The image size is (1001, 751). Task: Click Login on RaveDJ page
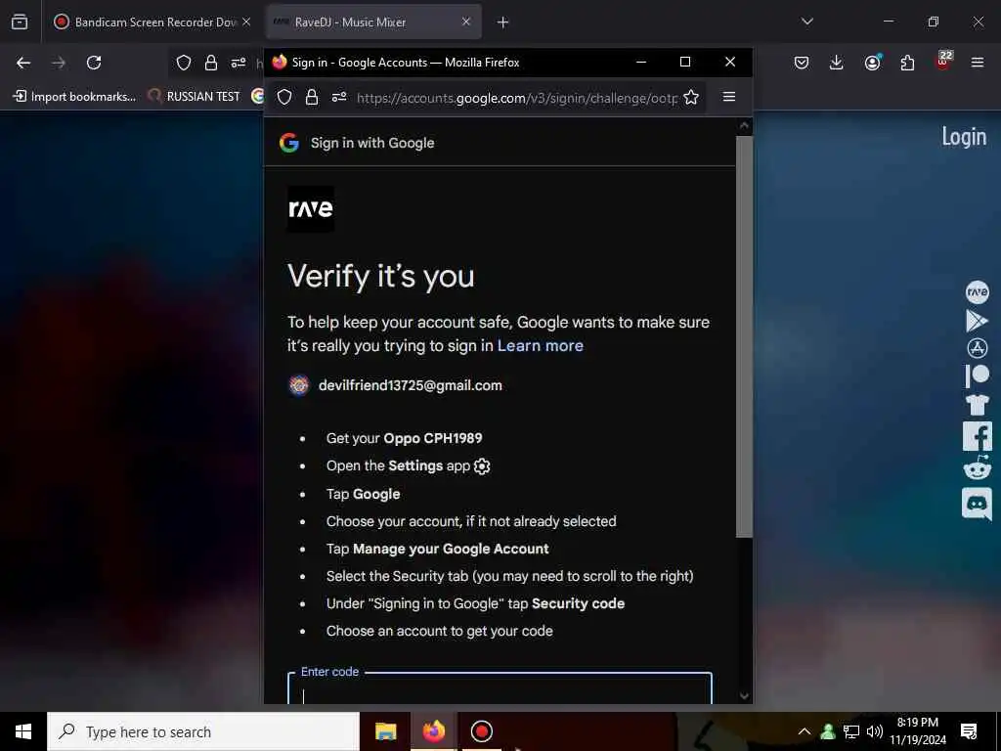click(964, 136)
